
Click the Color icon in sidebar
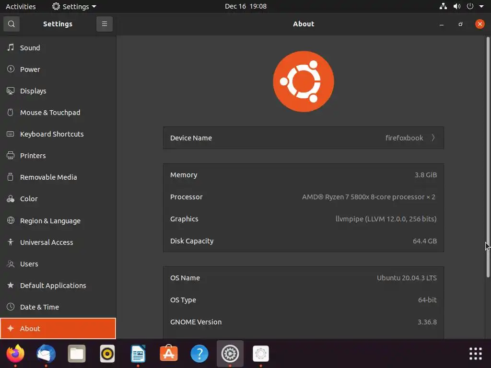[11, 199]
